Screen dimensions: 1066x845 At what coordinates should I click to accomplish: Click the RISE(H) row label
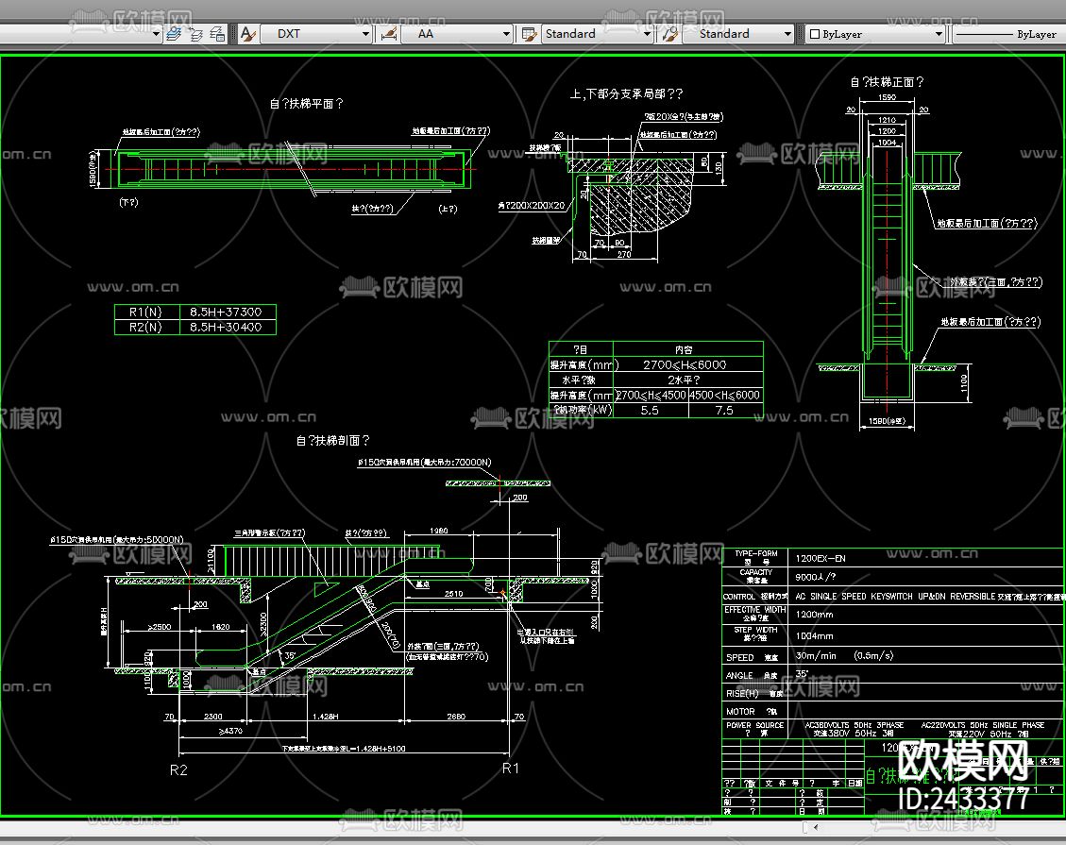pos(742,693)
